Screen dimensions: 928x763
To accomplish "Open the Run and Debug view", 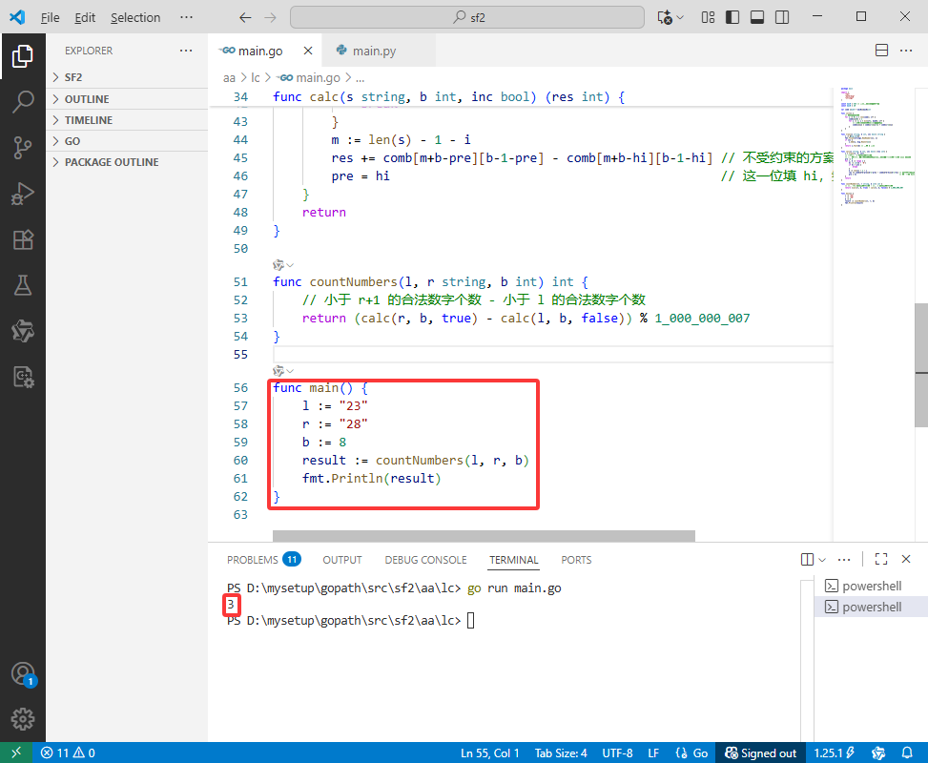I will [23, 194].
